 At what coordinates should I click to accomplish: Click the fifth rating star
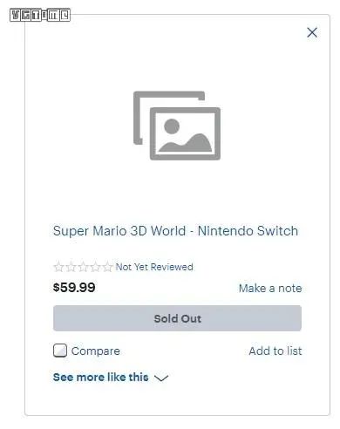(108, 267)
